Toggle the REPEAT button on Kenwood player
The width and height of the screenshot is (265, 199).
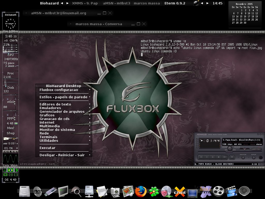tap(254, 158)
